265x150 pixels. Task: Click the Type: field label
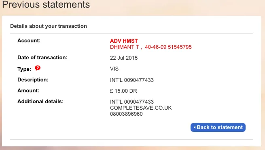[x=24, y=69]
